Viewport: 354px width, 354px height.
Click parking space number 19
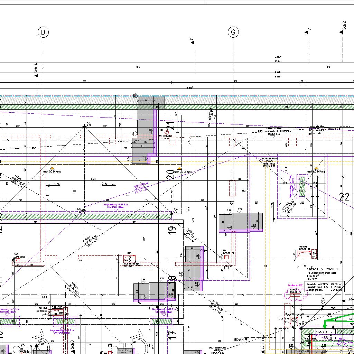(172, 231)
